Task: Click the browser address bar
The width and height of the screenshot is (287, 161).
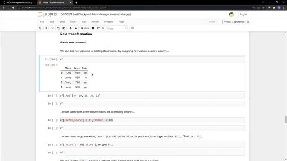Action: coord(135,8)
